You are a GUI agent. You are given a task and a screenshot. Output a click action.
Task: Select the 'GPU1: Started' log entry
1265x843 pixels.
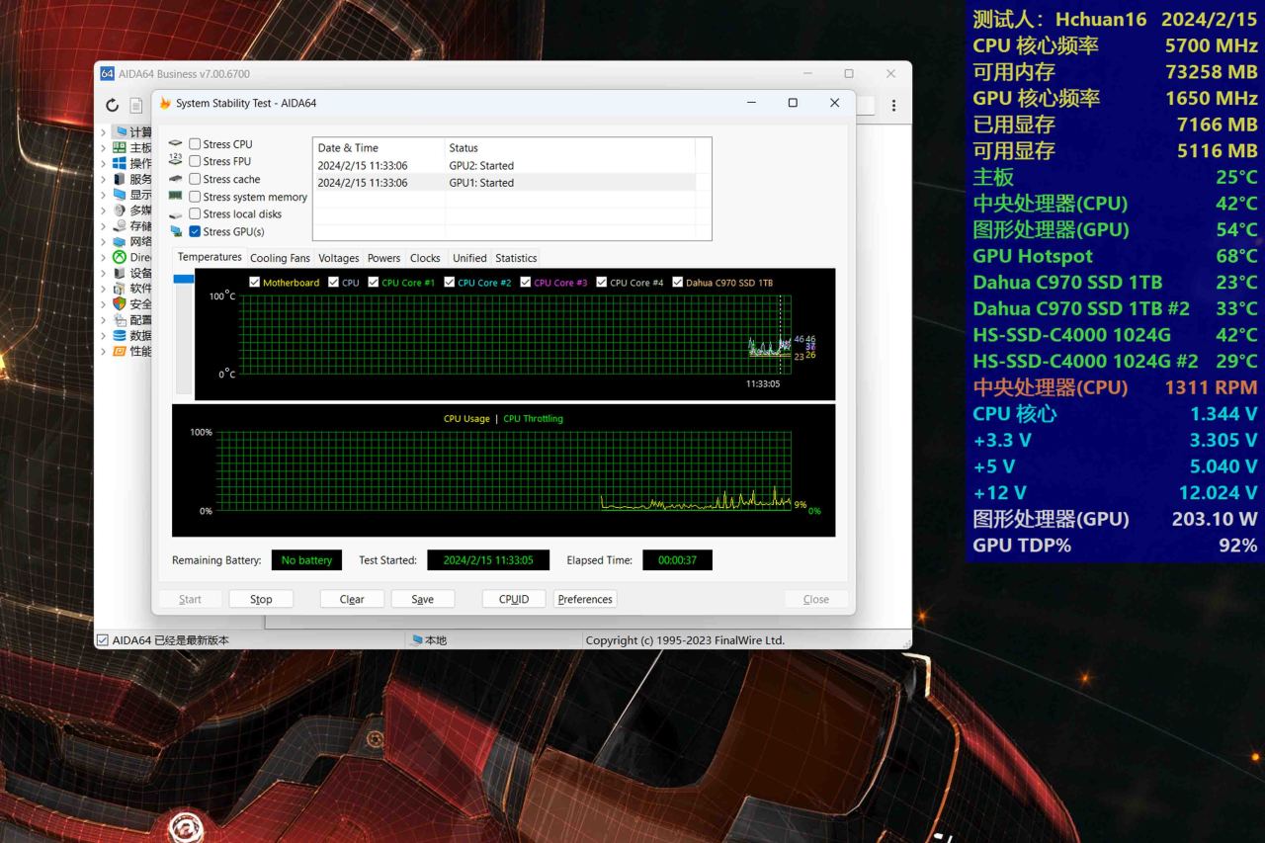(x=504, y=183)
